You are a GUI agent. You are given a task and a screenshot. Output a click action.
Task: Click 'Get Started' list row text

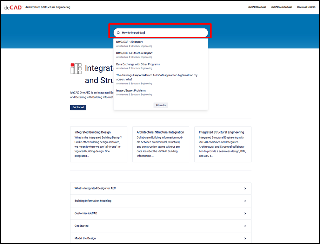pos(81,226)
